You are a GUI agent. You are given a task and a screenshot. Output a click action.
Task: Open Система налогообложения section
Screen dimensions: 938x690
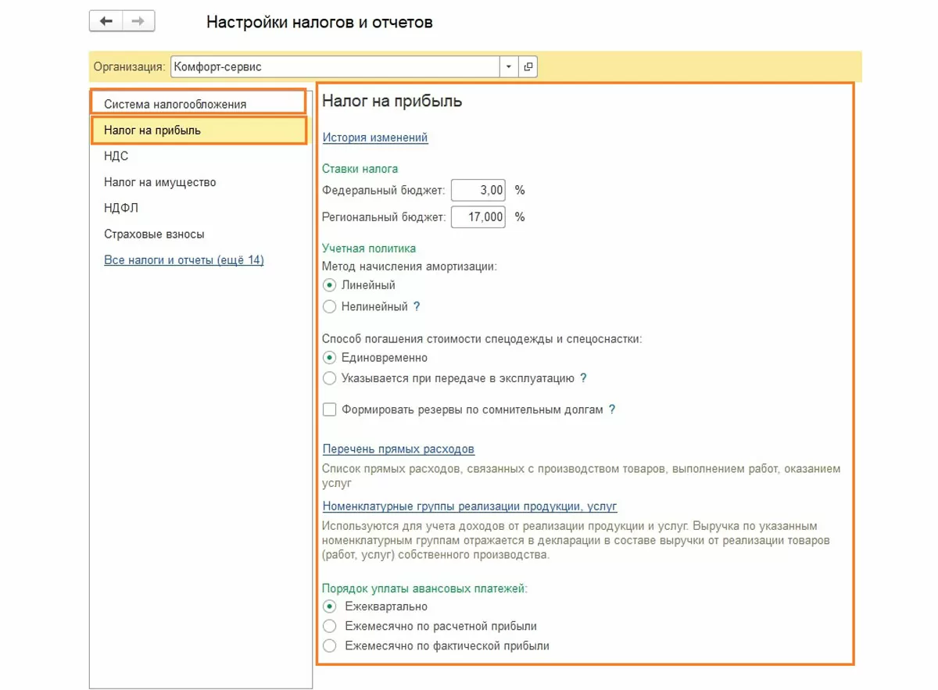tap(175, 104)
